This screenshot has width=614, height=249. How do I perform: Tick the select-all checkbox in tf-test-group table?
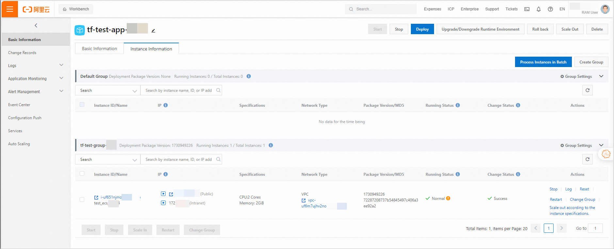coord(82,173)
